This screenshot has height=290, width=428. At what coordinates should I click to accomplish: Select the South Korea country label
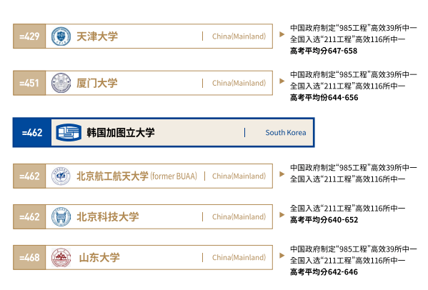click(286, 133)
